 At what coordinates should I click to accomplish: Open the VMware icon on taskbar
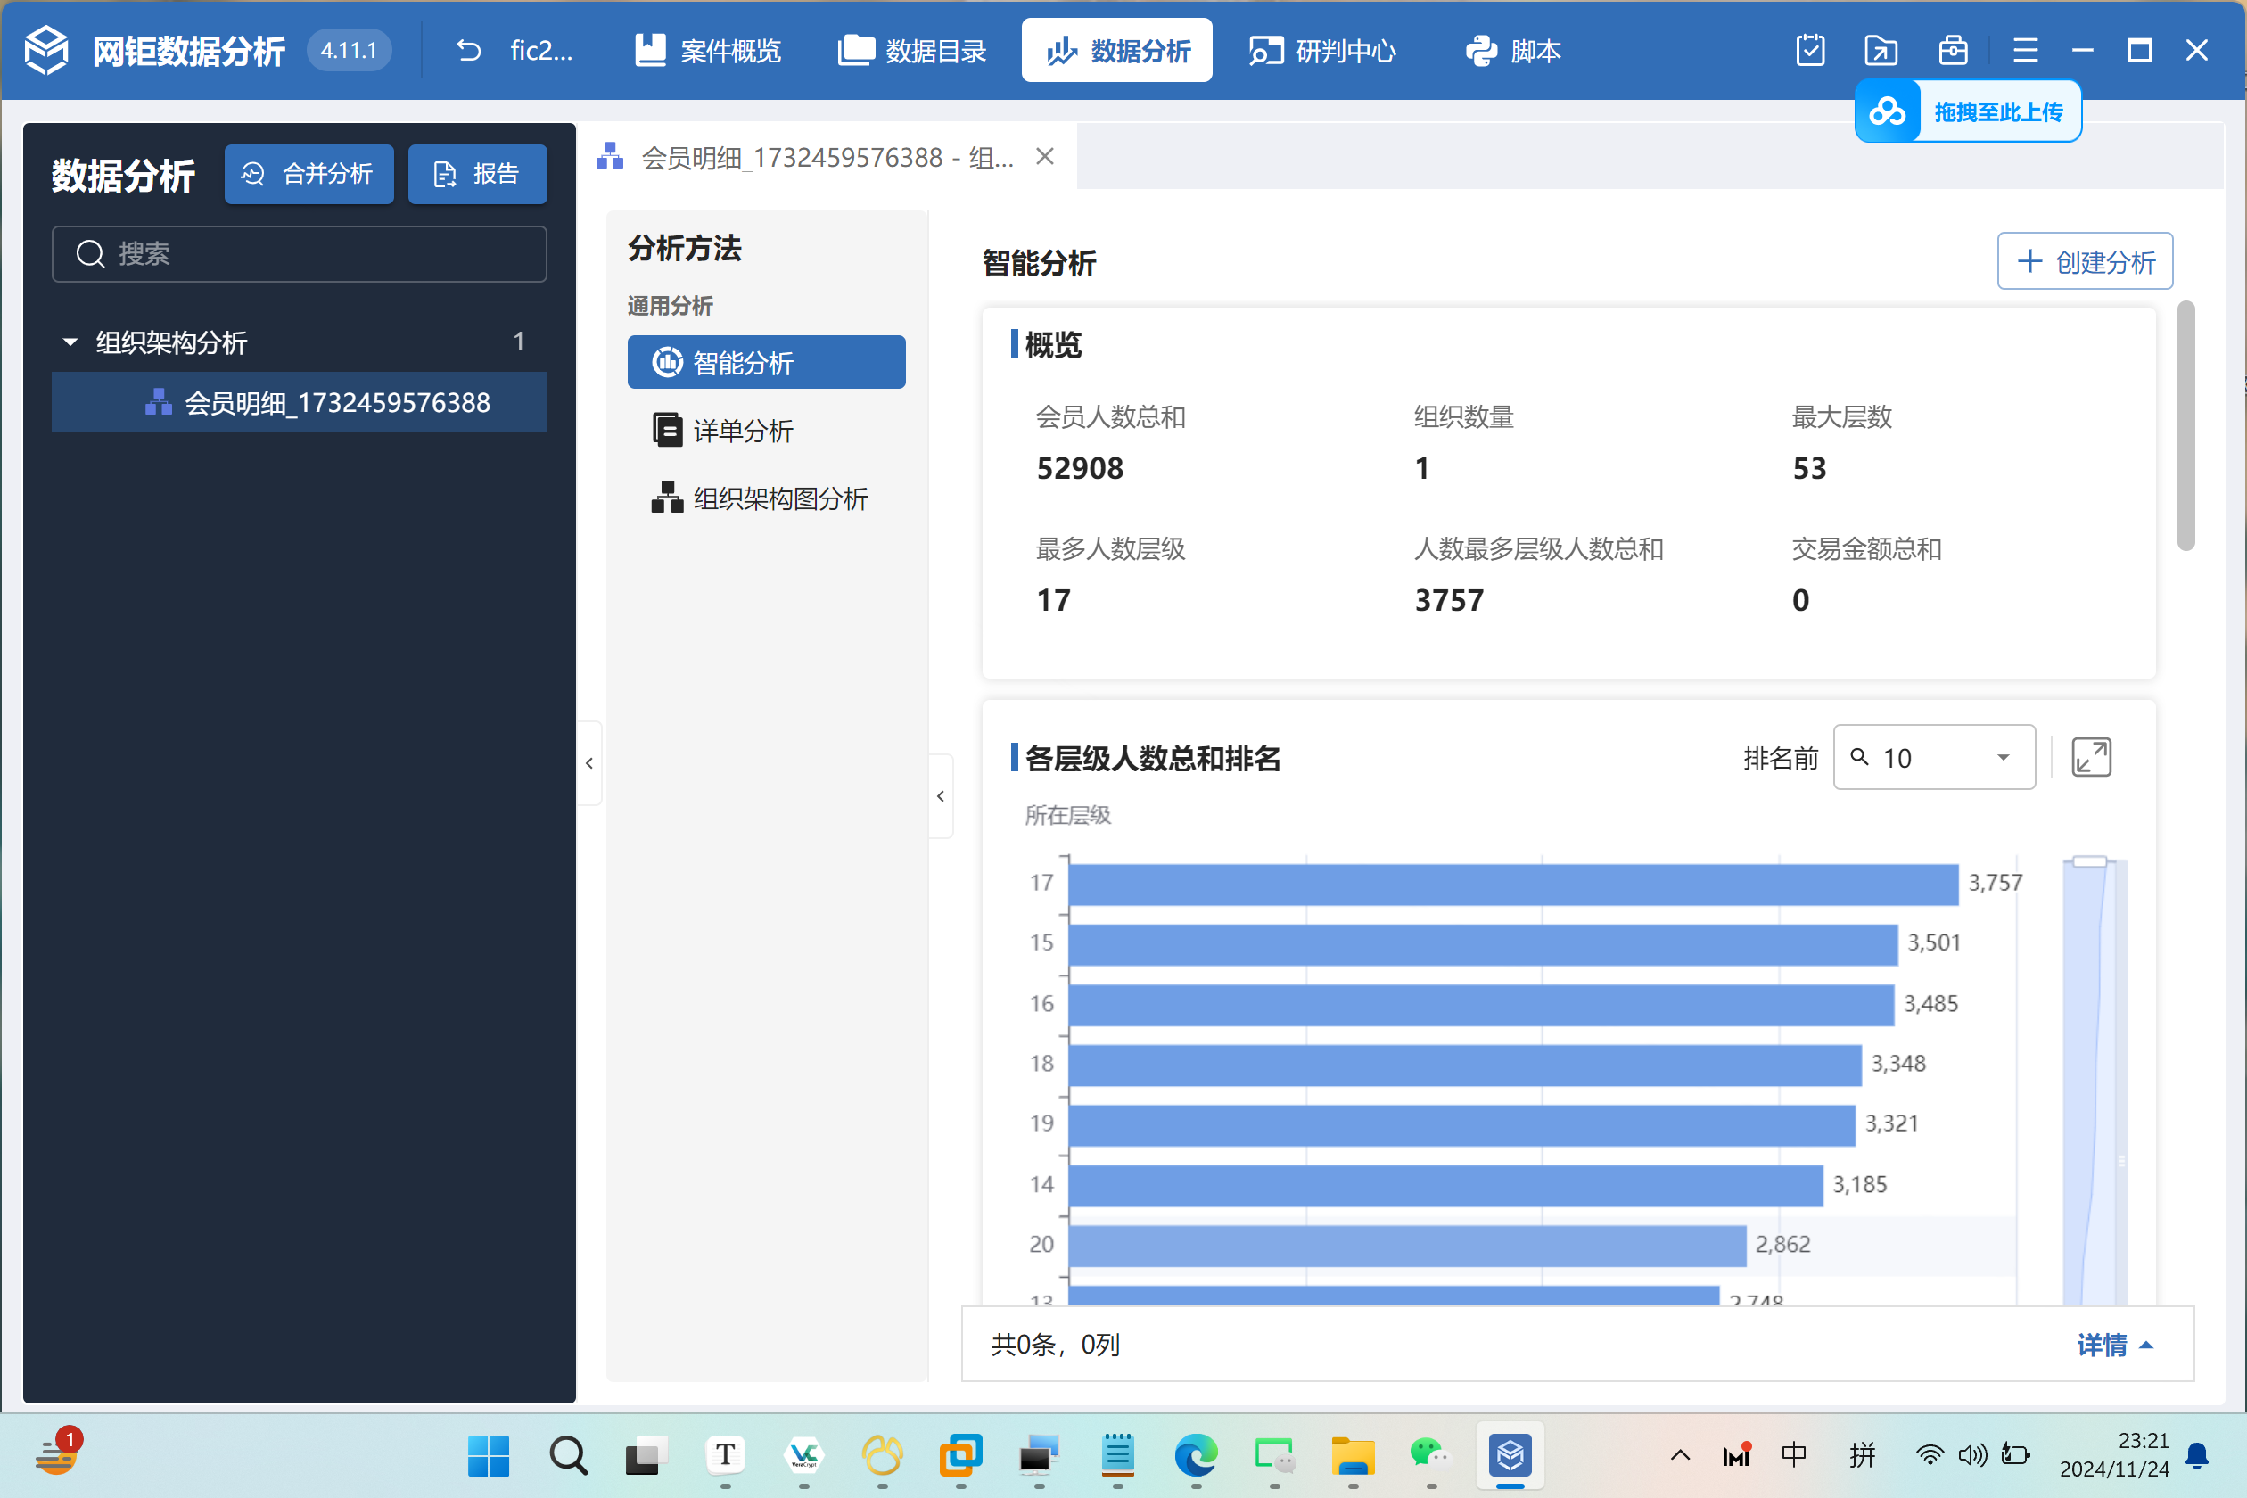(x=960, y=1456)
